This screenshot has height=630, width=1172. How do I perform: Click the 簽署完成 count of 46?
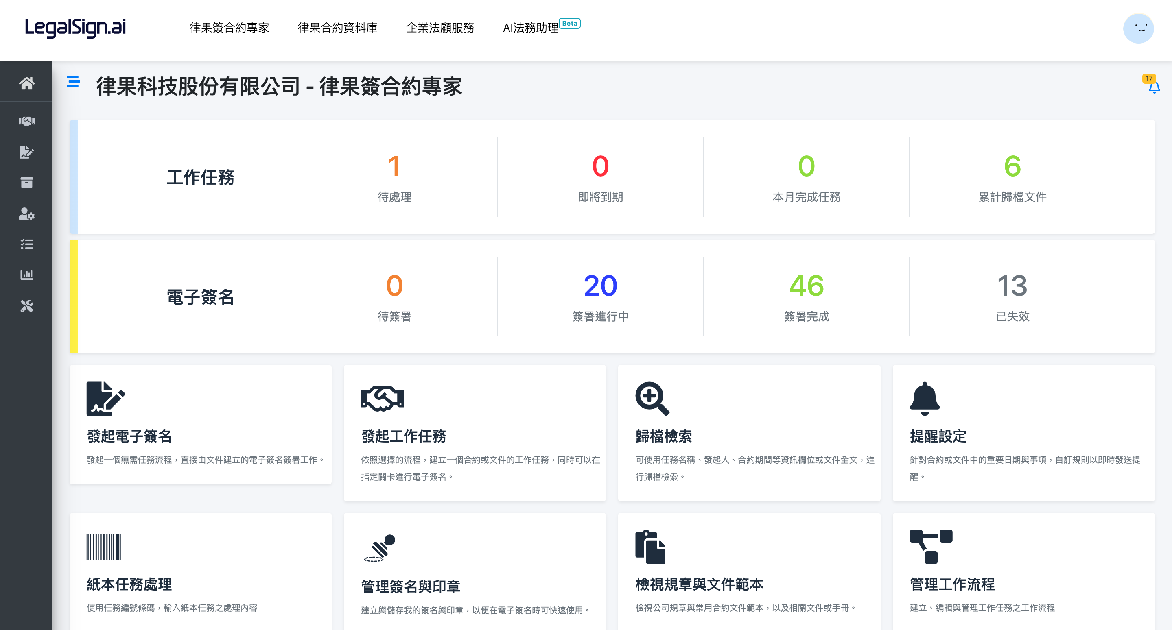pyautogui.click(x=806, y=286)
